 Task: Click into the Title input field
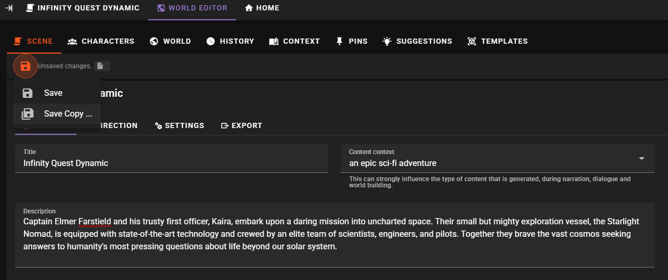(x=172, y=163)
